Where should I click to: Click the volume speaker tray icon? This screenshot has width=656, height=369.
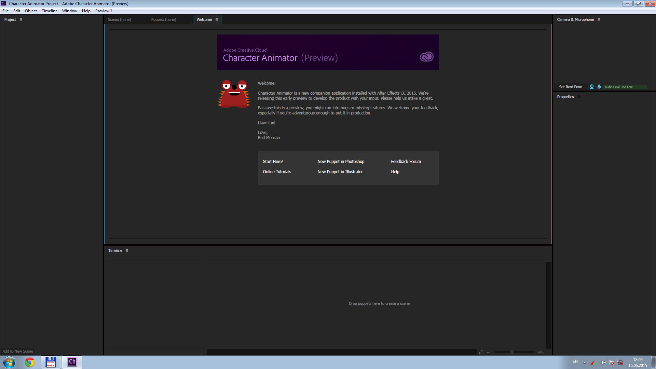click(x=603, y=363)
